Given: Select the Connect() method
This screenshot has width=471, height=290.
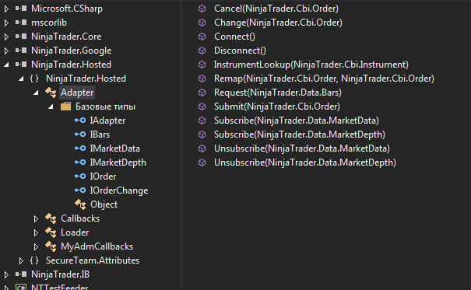Looking at the screenshot, I should (x=234, y=37).
